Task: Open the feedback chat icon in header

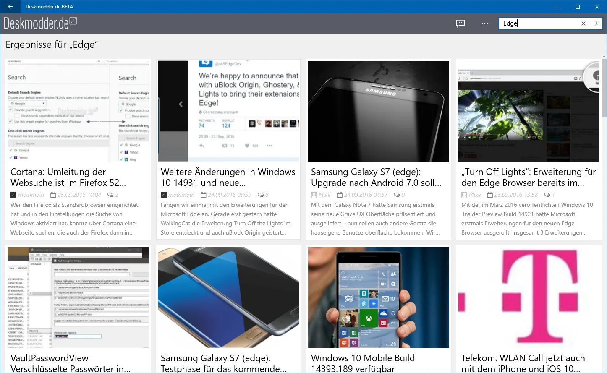Action: coord(460,23)
